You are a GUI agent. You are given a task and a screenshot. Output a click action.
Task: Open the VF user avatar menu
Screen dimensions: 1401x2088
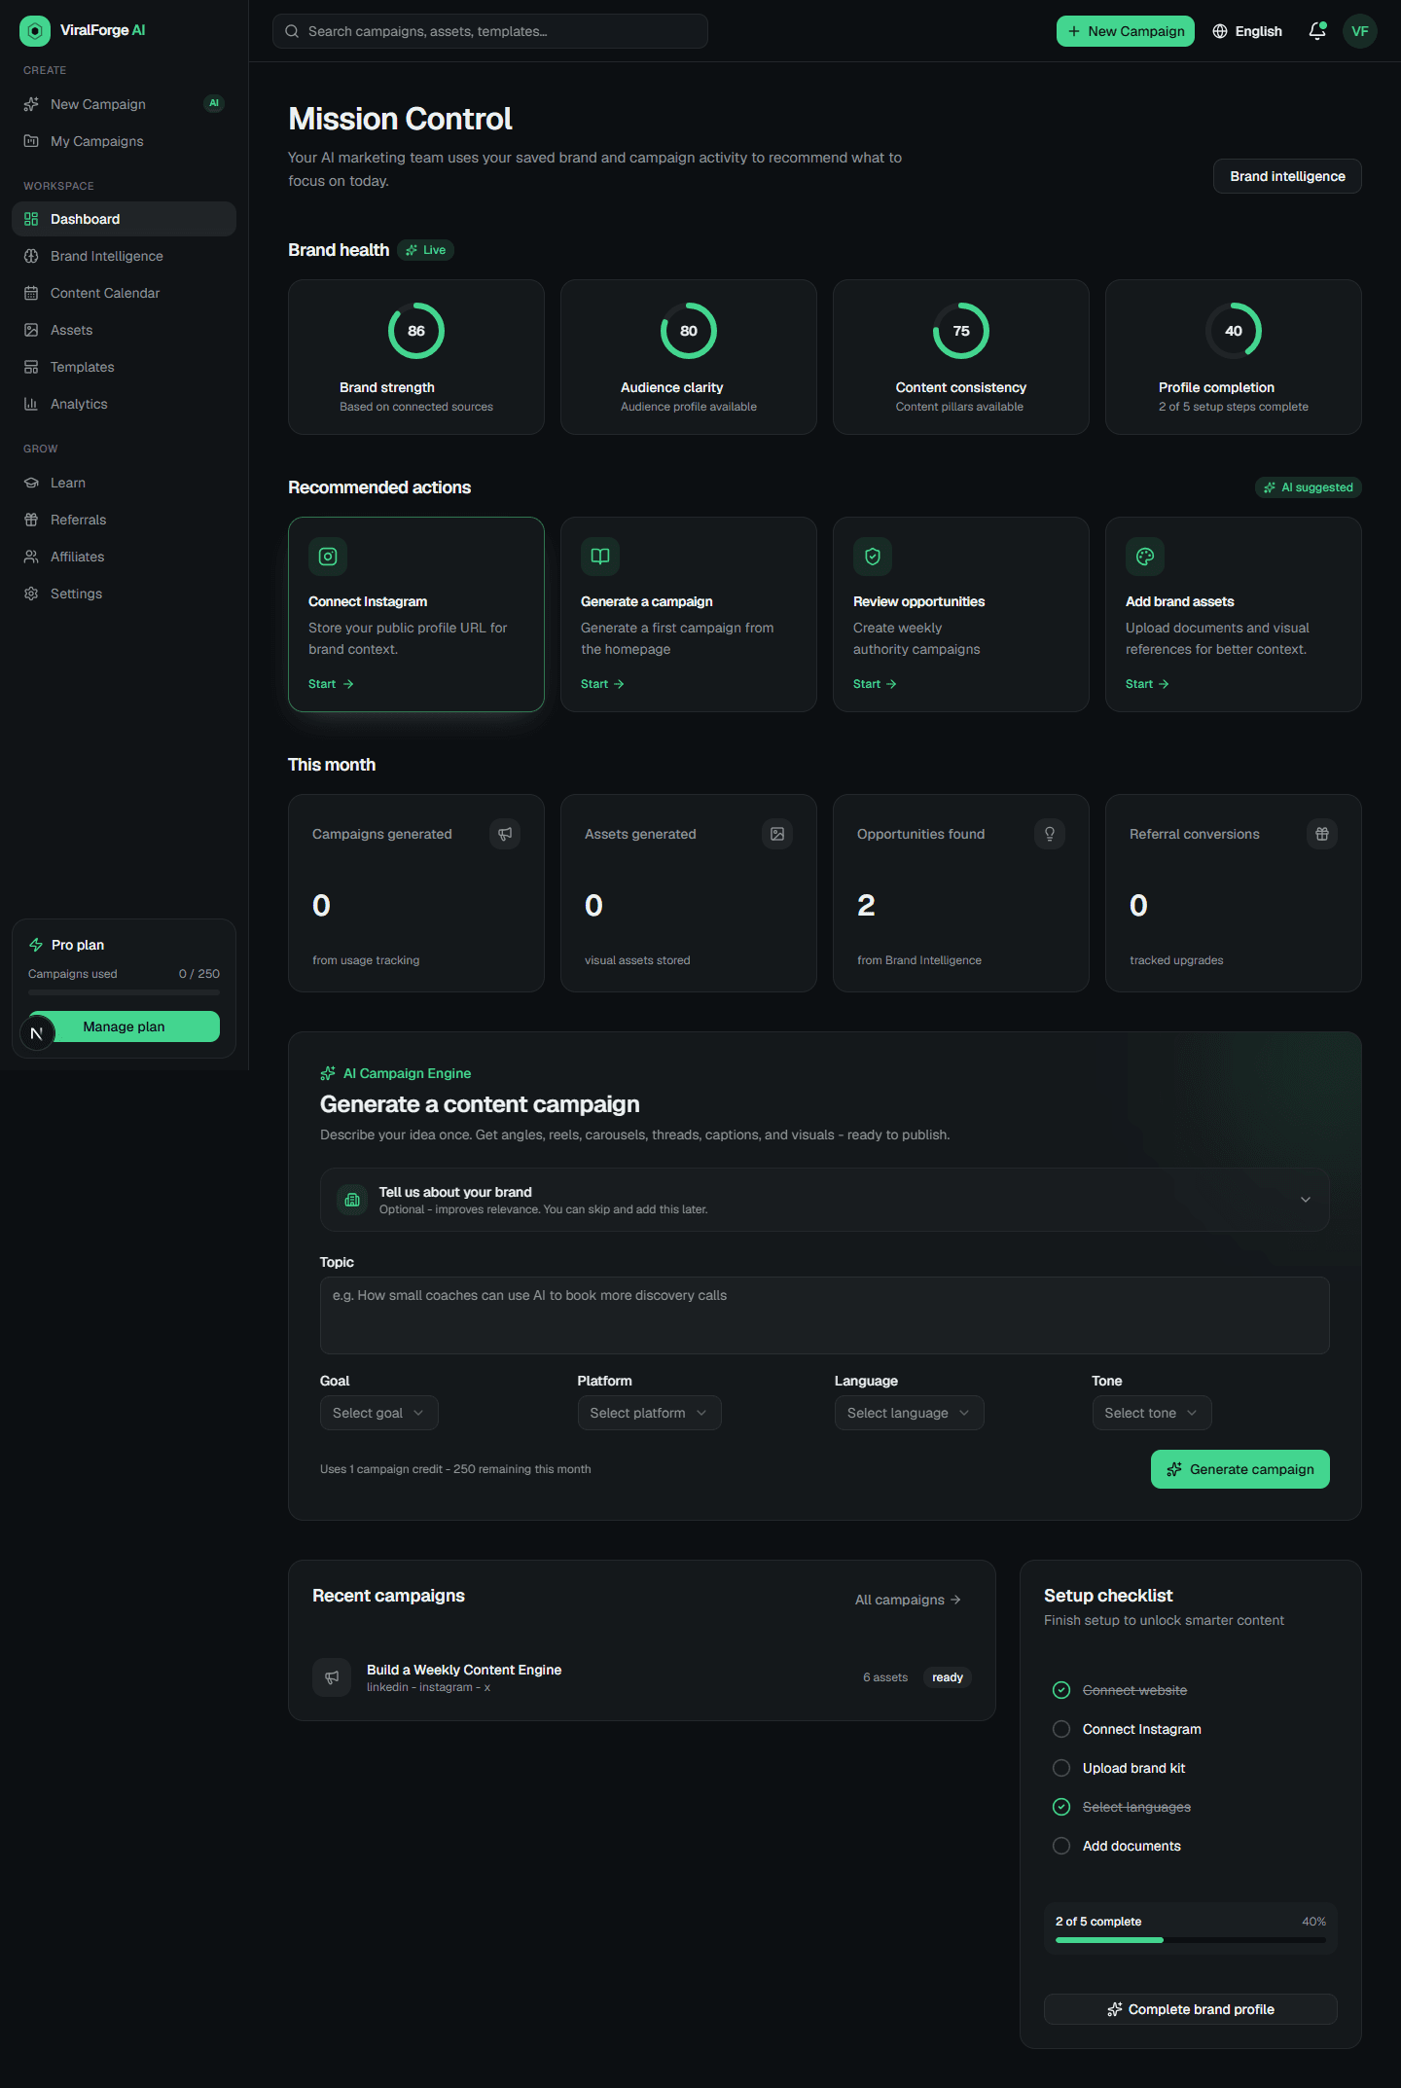pos(1360,31)
